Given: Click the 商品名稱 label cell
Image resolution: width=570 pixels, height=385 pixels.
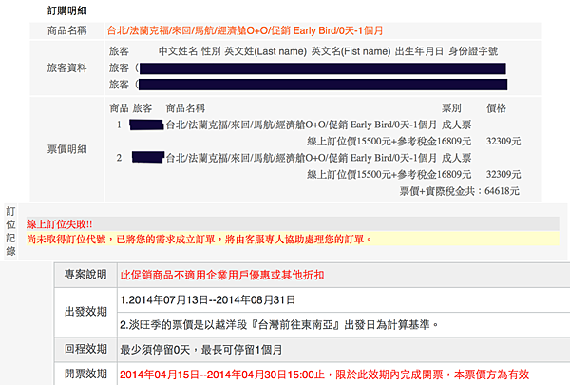Looking at the screenshot, I should coord(66,30).
